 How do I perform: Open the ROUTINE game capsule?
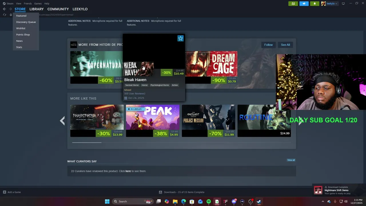coord(264,121)
